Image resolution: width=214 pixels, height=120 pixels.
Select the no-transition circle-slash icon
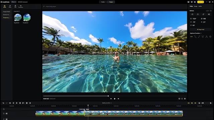210,37
